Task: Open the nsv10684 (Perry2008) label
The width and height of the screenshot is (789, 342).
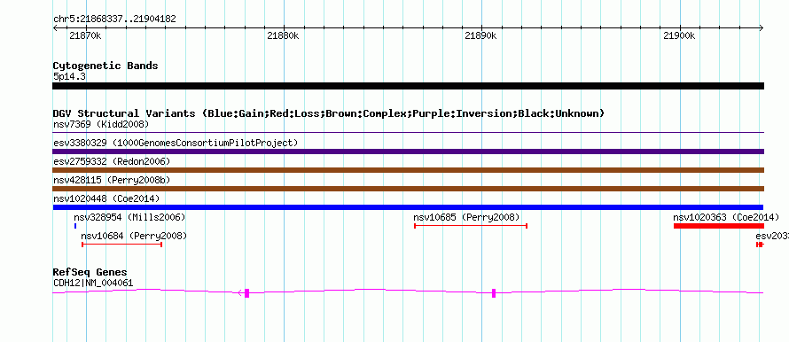Action: (x=134, y=236)
